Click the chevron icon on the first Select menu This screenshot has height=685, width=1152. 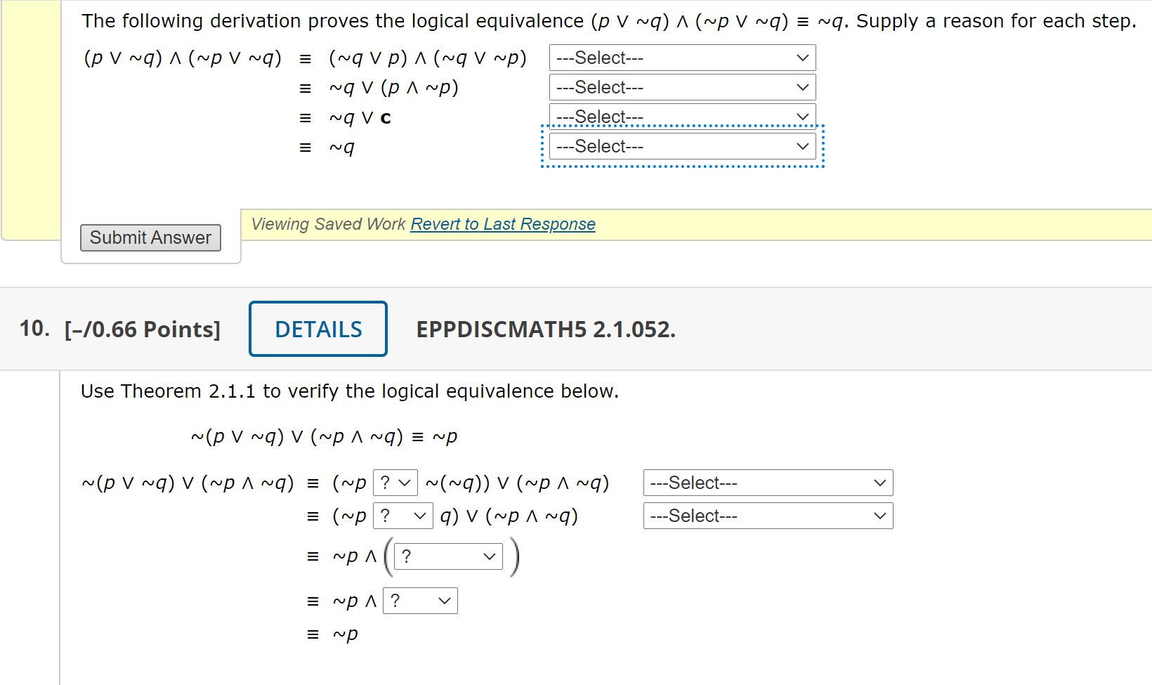point(802,58)
